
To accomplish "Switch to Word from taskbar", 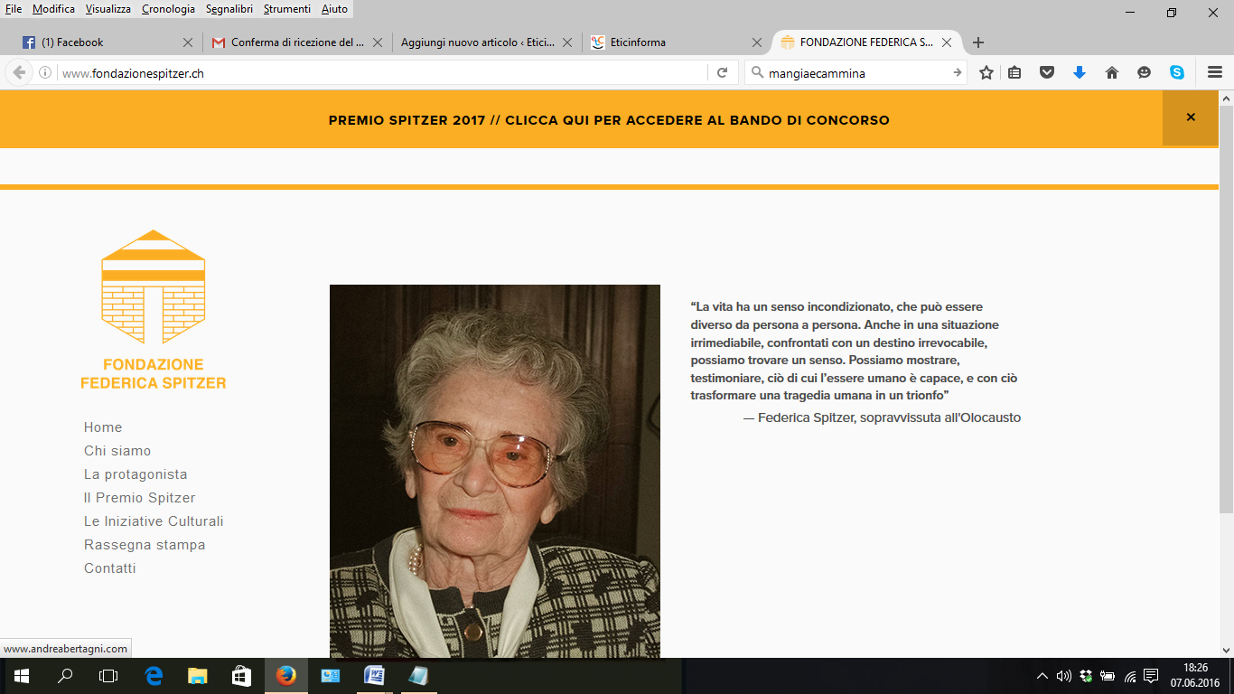I will 374,676.
